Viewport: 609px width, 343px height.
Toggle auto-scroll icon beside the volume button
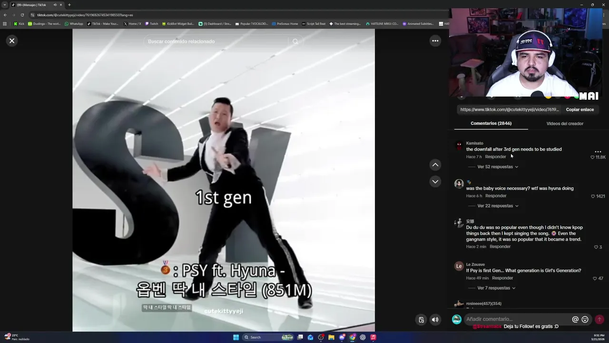pos(421,320)
